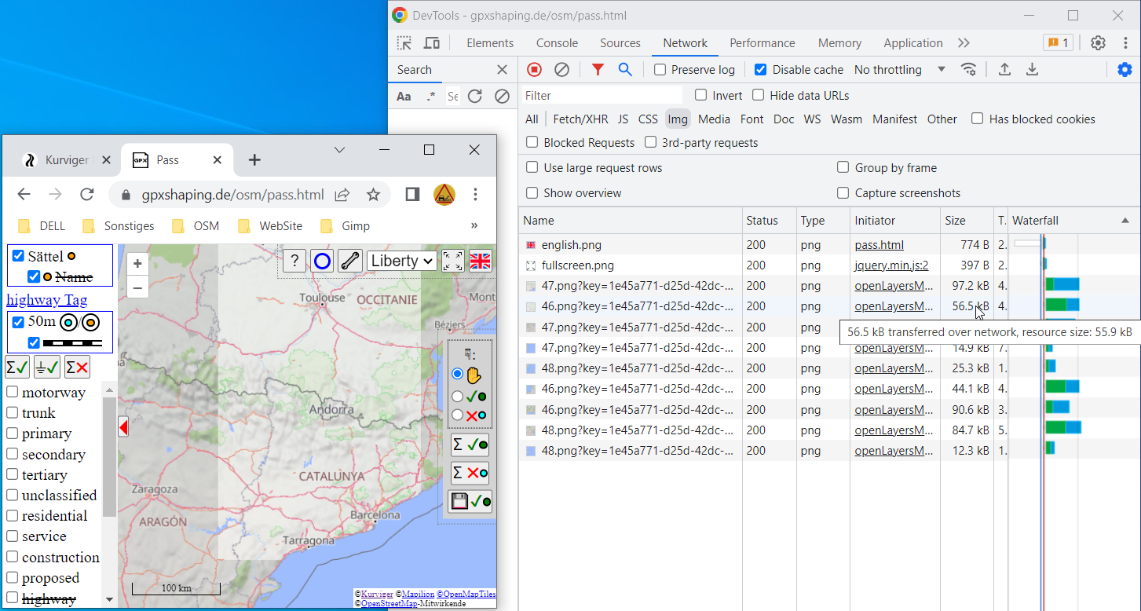
Task: Expand more DevTools tabs chevron
Action: (964, 43)
